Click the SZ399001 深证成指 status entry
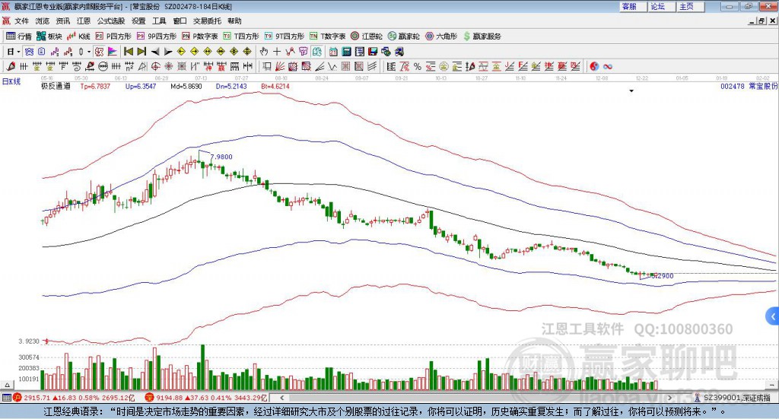Viewport: 779px width, 419px height. (x=733, y=398)
